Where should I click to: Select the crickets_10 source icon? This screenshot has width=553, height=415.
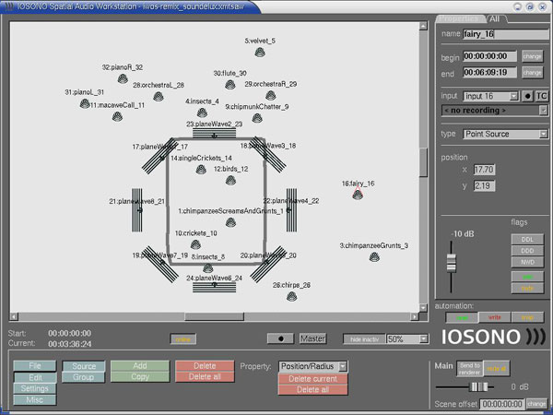[195, 244]
